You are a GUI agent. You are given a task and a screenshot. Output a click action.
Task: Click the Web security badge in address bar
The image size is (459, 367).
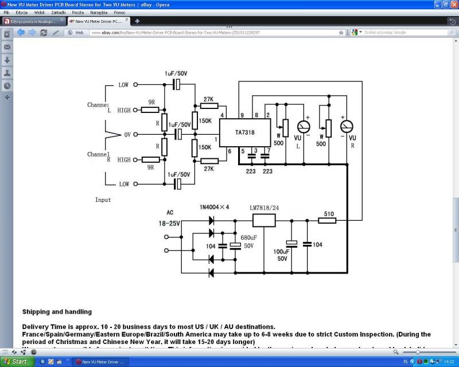tap(76, 33)
